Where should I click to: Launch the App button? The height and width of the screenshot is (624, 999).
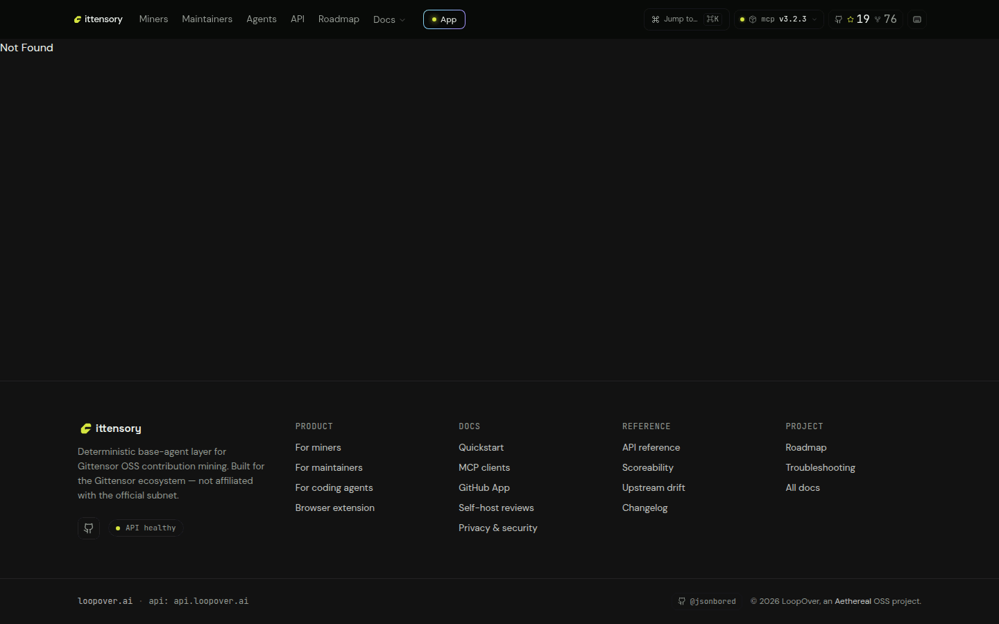(x=444, y=19)
